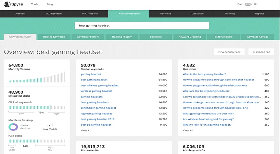This screenshot has width=280, height=154.
Task: Click the View Cached Page button
Action: click(x=229, y=52)
